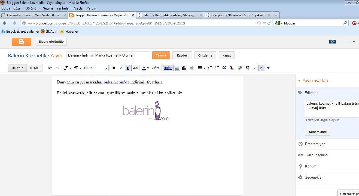Insert a video with the clapperboard icon
This screenshot has height=196, width=359.
pyautogui.click(x=184, y=68)
